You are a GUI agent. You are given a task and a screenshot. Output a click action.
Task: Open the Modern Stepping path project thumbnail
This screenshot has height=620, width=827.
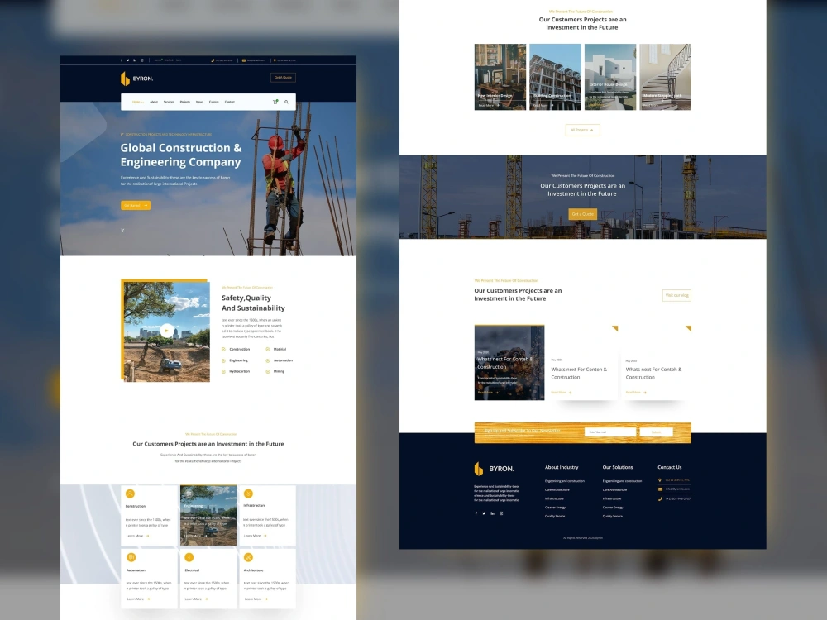[665, 77]
